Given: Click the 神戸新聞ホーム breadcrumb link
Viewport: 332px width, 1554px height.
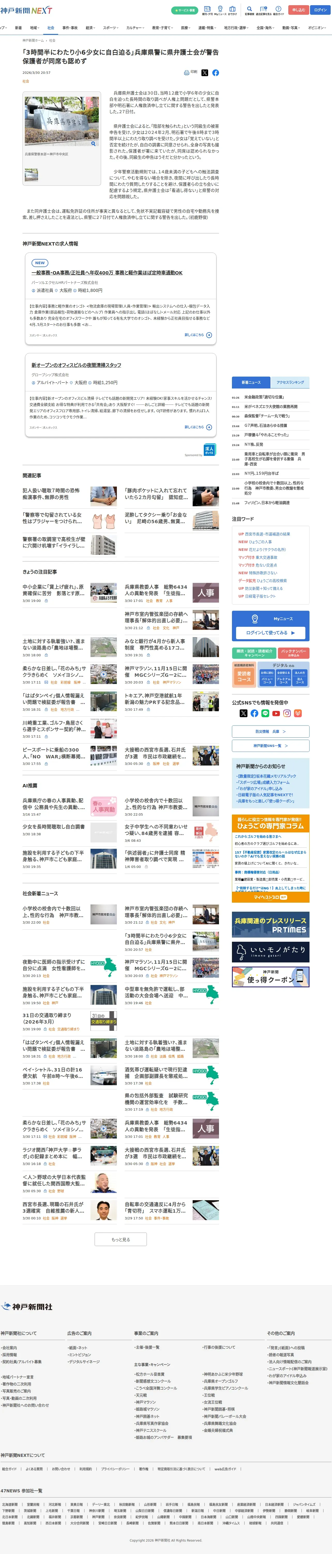Looking at the screenshot, I should (33, 40).
